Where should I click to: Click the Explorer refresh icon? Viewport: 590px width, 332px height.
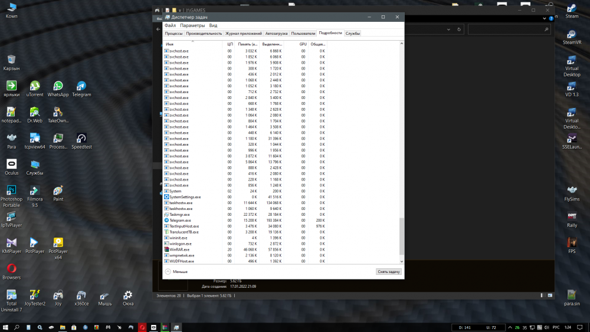point(459,29)
